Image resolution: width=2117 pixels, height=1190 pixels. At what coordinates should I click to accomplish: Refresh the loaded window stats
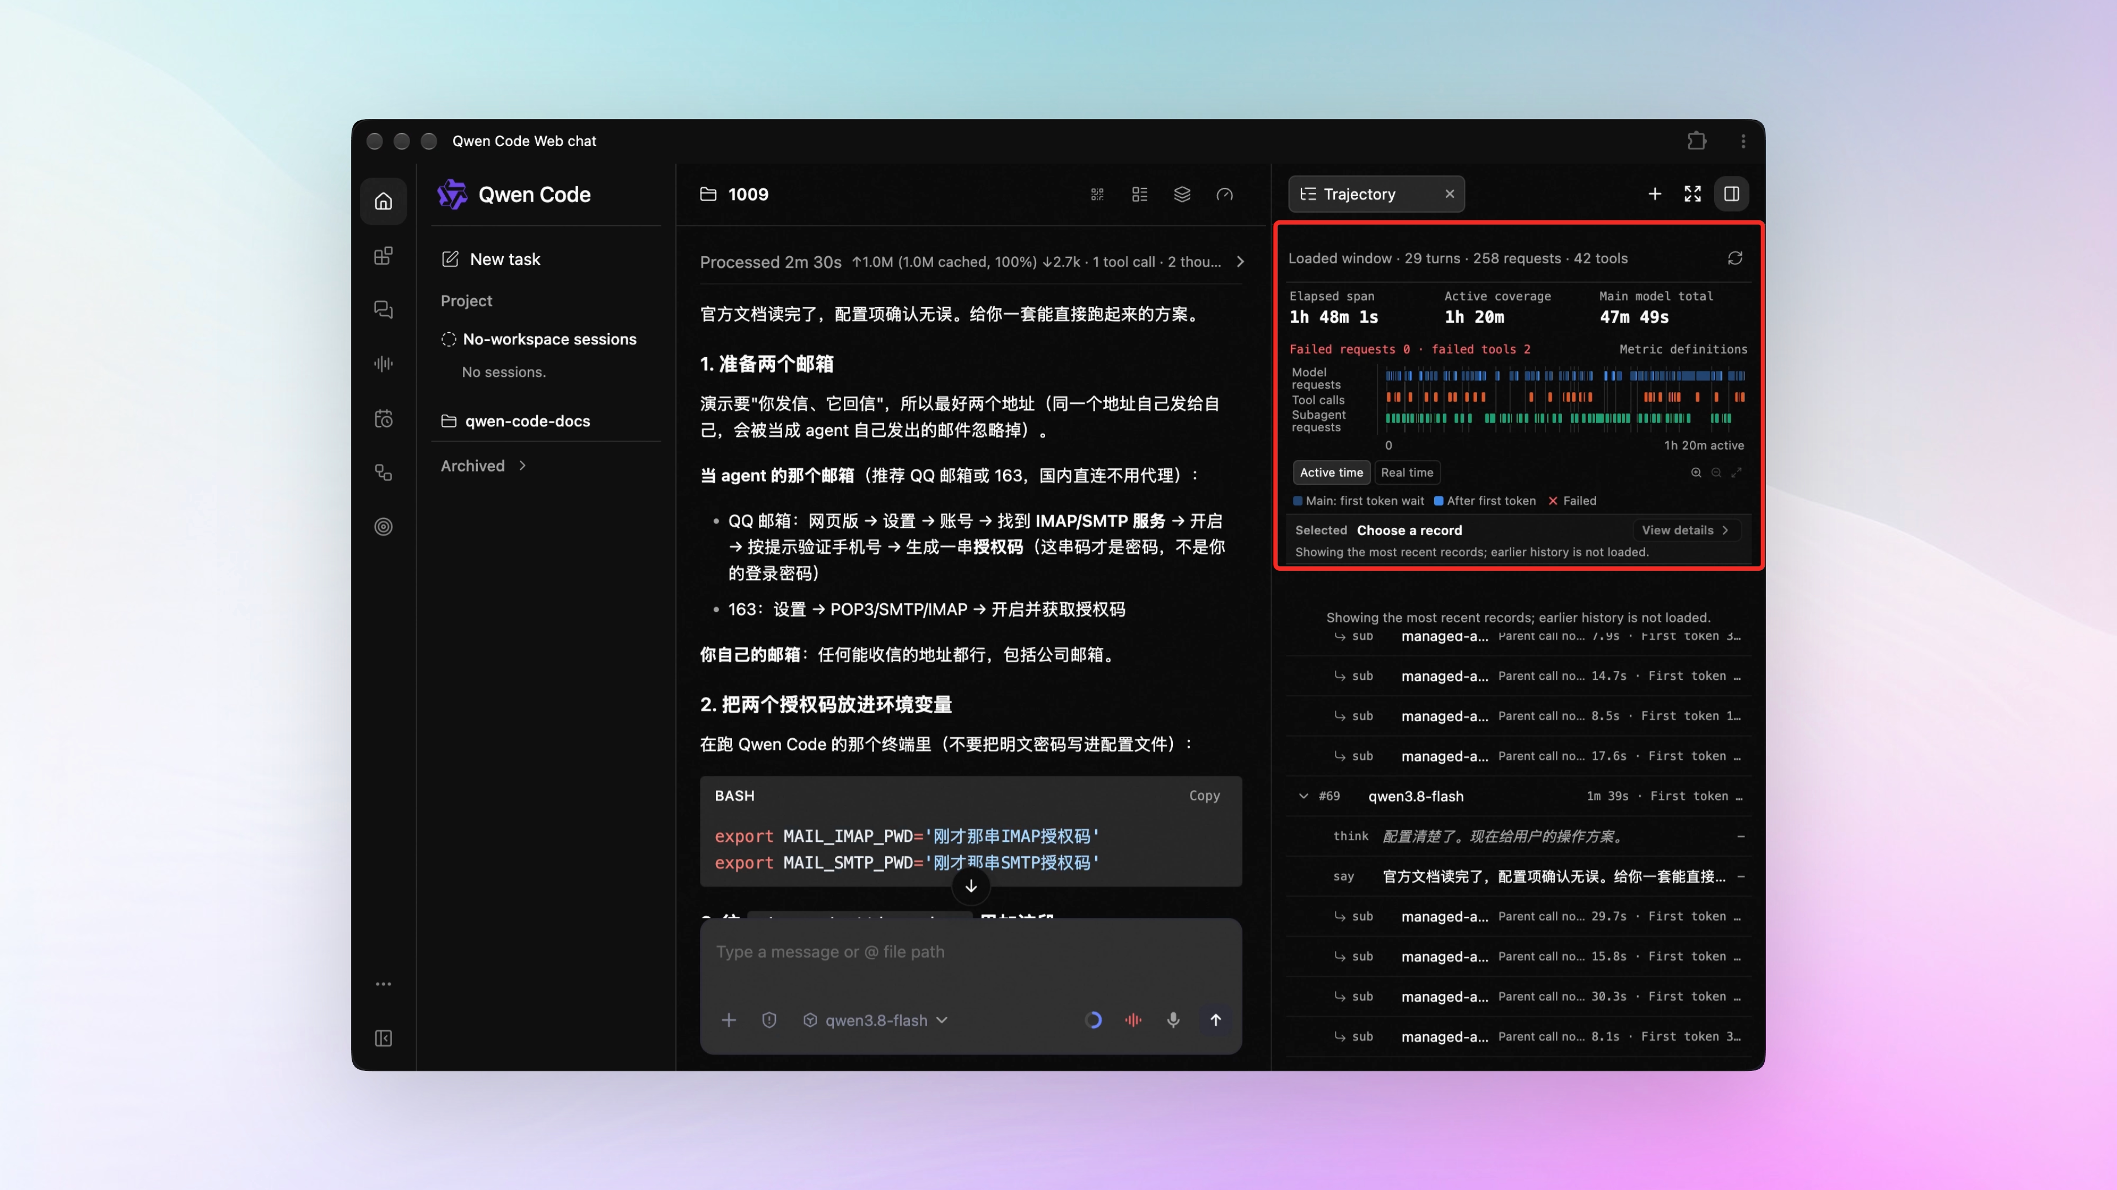point(1735,258)
